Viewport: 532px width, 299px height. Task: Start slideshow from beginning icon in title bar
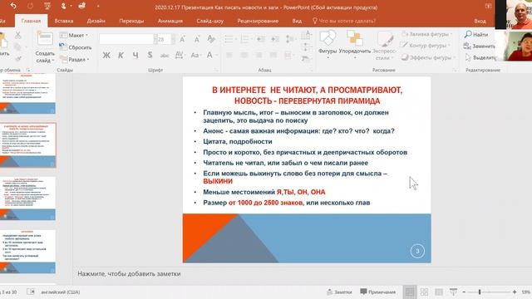47,6
